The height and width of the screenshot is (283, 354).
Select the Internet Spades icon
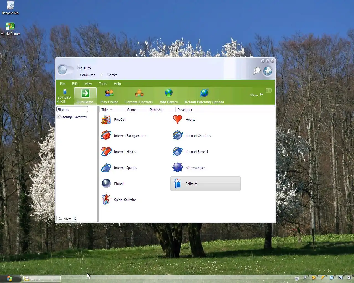(x=106, y=168)
